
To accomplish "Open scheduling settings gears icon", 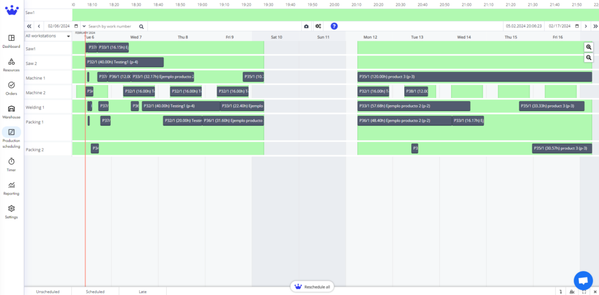I will [318, 26].
